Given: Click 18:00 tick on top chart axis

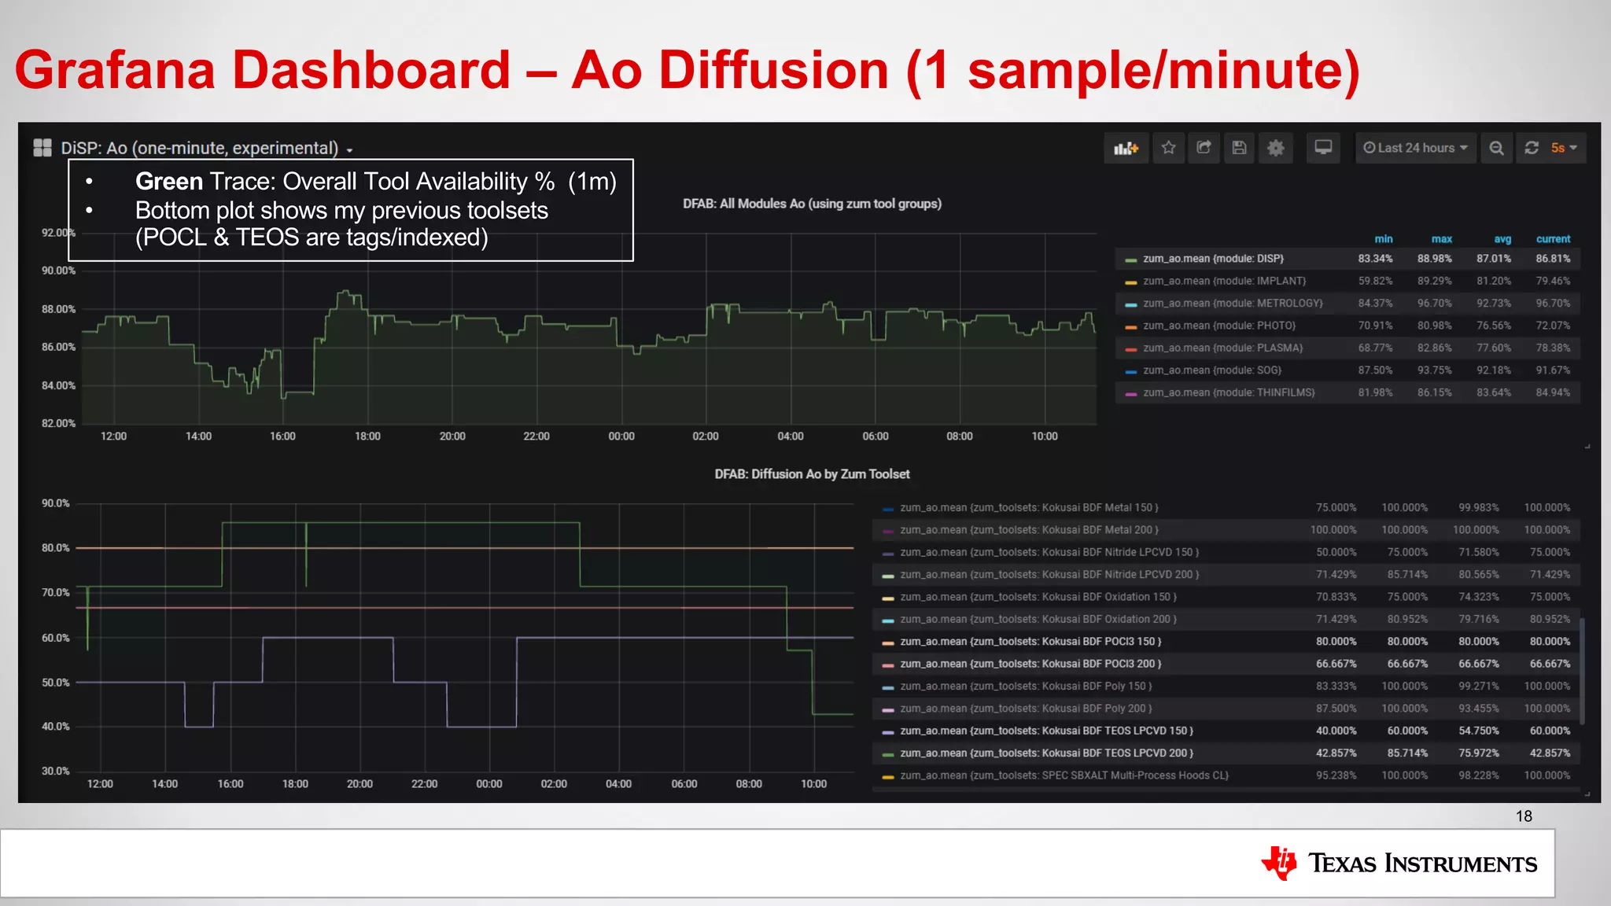Looking at the screenshot, I should point(367,436).
